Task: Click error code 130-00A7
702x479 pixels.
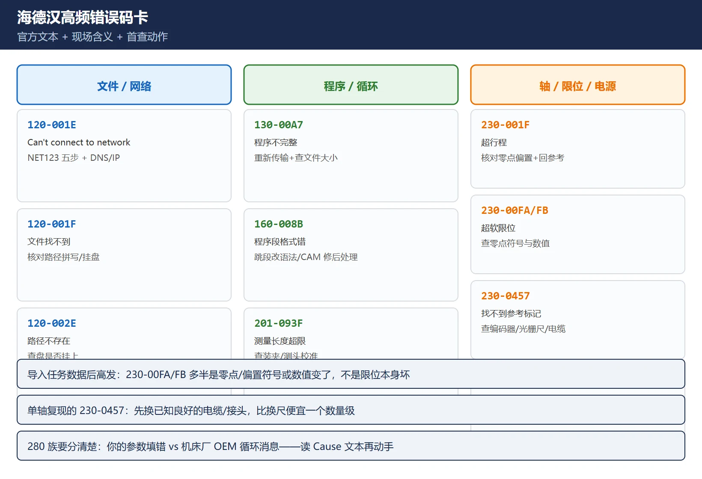Action: click(279, 125)
